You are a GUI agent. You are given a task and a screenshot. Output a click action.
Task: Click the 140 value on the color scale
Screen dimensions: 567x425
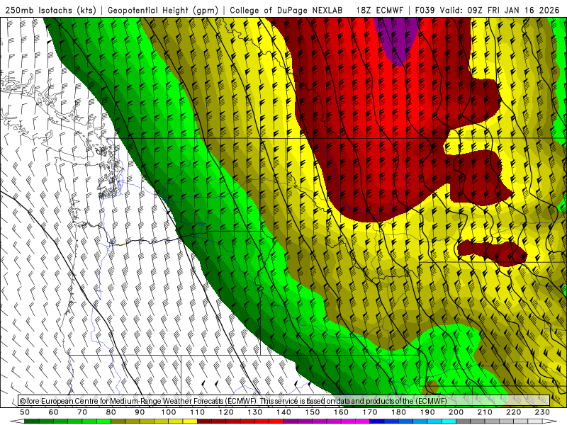(283, 412)
